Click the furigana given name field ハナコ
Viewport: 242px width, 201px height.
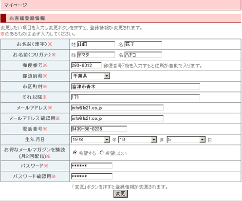pos(143,55)
